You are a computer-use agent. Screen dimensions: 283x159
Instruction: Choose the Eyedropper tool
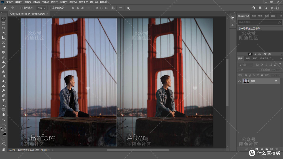pos(3,48)
